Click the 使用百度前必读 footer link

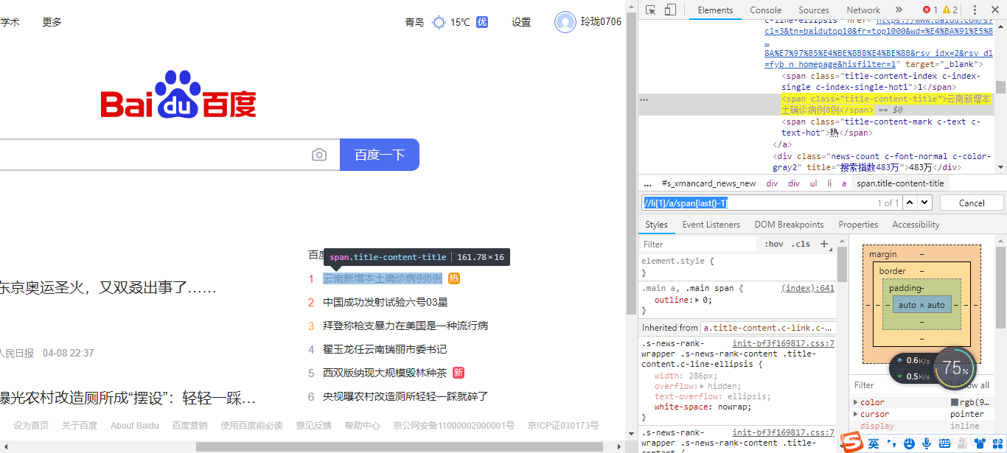pyautogui.click(x=251, y=426)
